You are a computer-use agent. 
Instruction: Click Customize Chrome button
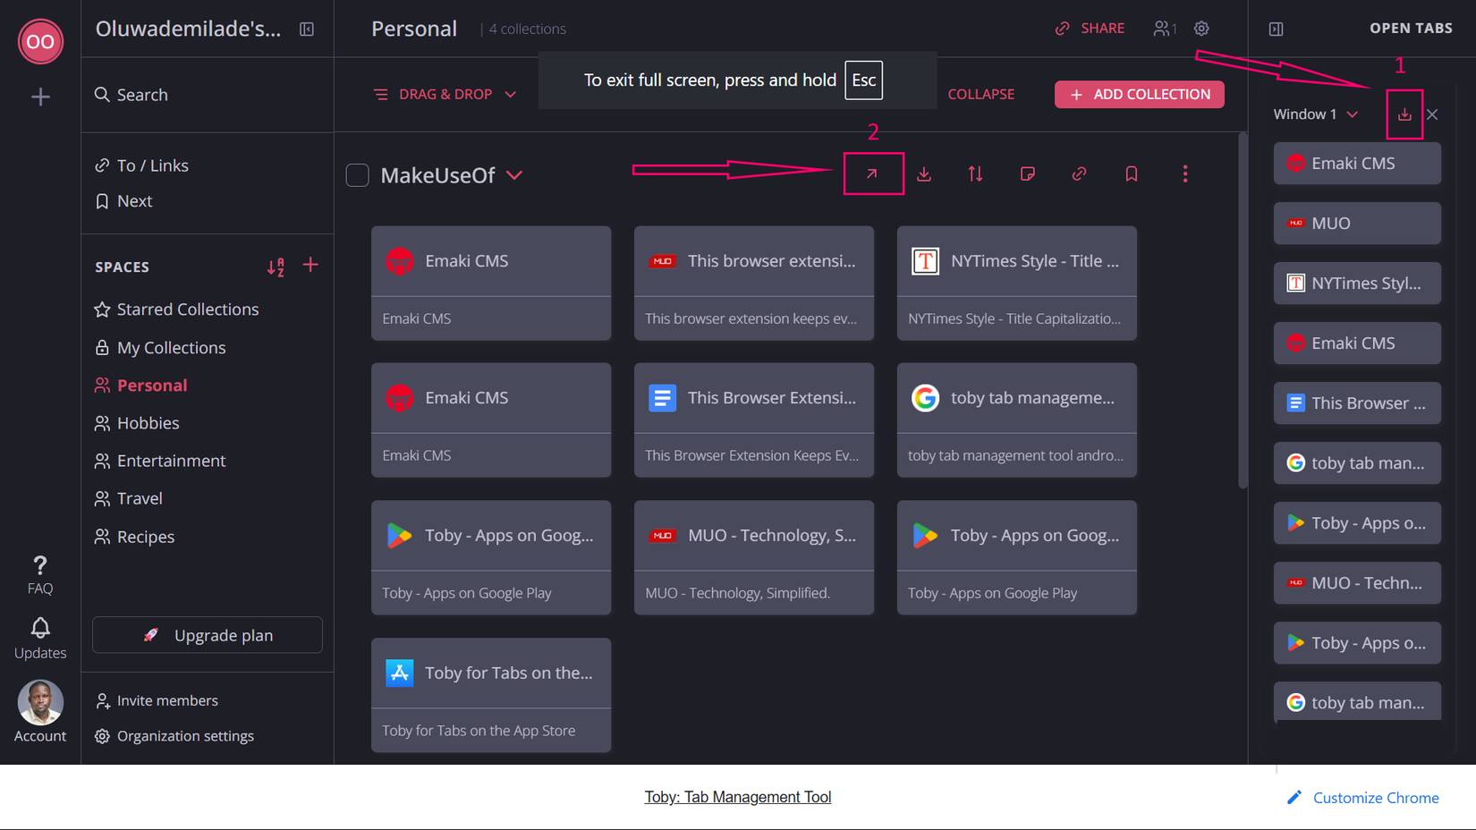(x=1362, y=798)
